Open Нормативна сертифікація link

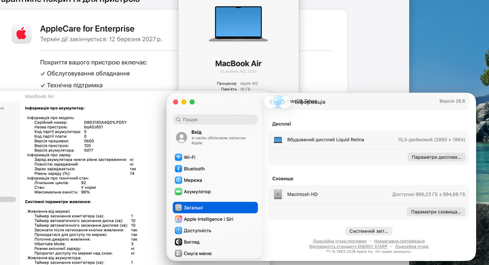(x=399, y=241)
